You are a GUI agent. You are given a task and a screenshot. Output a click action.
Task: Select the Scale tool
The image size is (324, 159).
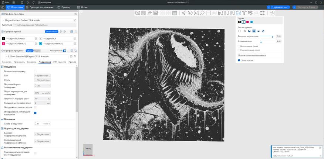pyautogui.click(x=196, y=13)
